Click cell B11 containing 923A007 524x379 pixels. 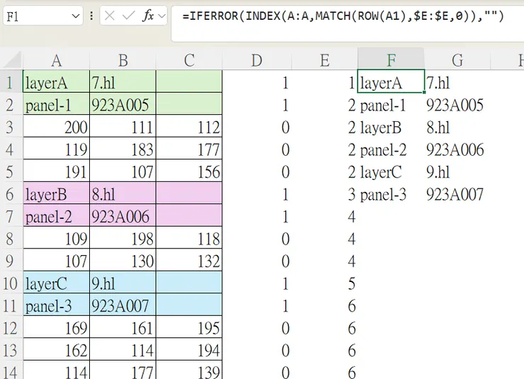pyautogui.click(x=123, y=305)
